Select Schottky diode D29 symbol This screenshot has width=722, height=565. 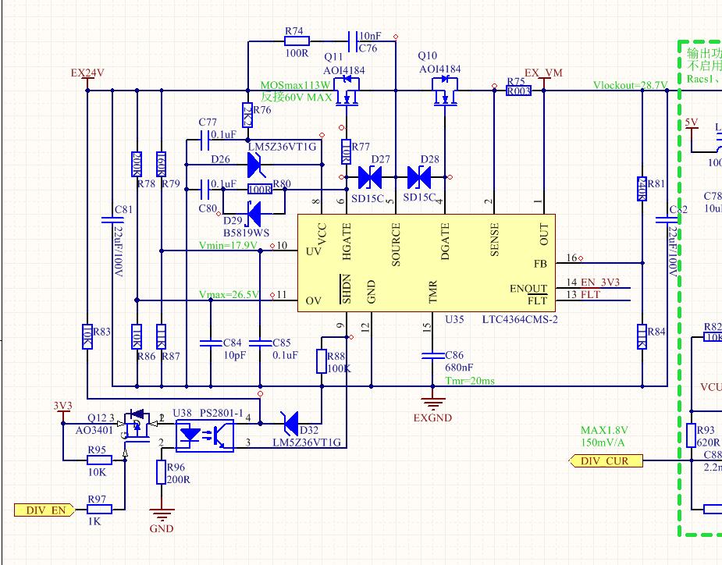tap(254, 214)
